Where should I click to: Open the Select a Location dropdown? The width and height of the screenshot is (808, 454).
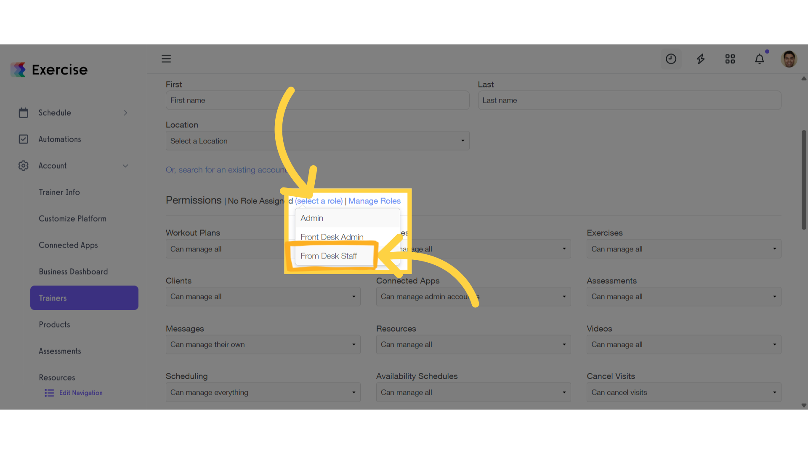pos(317,141)
